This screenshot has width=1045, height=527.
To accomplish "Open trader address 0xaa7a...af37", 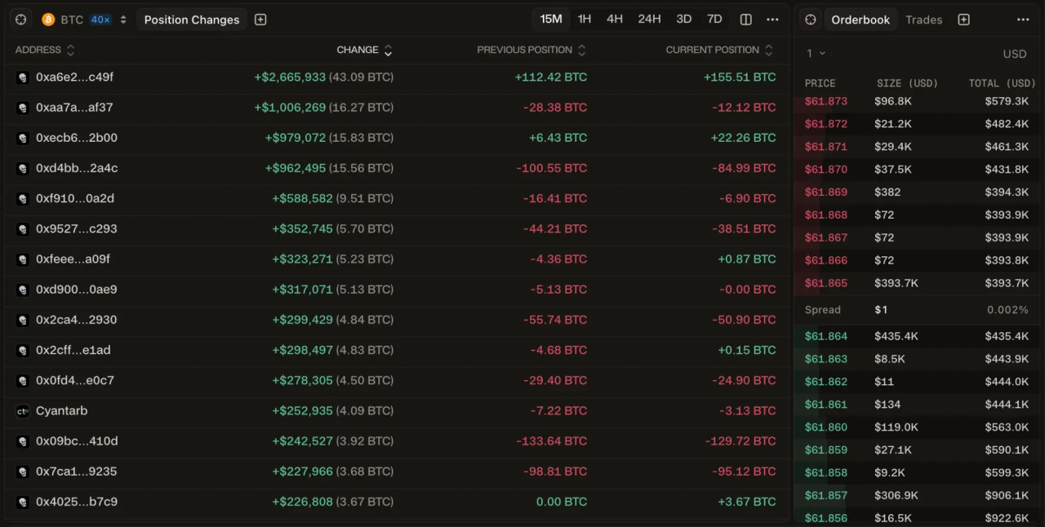I will 74,108.
